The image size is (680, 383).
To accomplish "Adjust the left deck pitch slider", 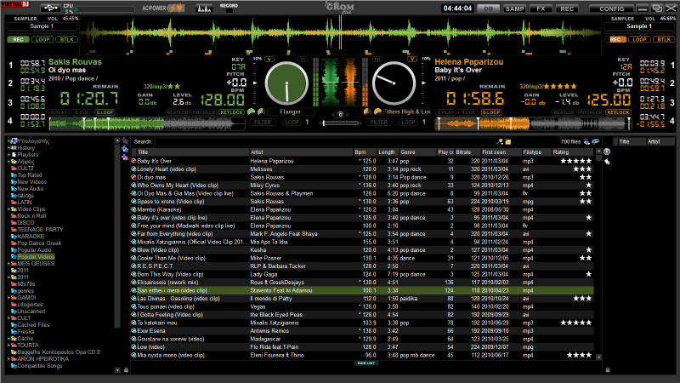I will pyautogui.click(x=255, y=83).
